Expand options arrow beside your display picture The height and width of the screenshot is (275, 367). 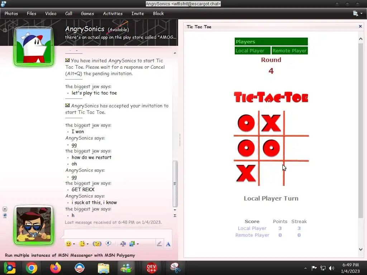(x=5, y=209)
